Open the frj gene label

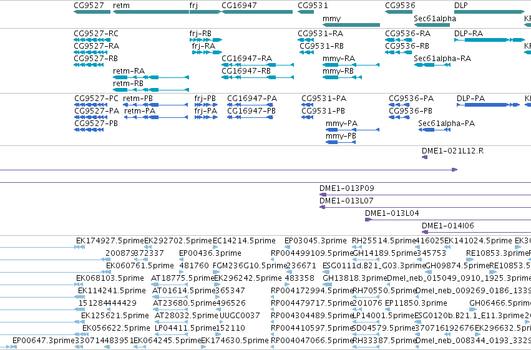(x=193, y=6)
